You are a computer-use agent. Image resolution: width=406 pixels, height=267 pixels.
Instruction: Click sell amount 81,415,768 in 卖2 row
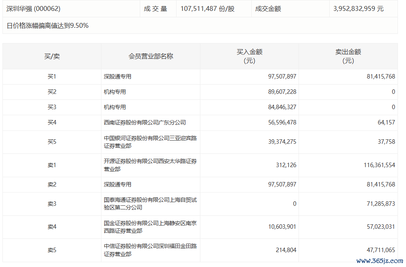tap(381, 184)
